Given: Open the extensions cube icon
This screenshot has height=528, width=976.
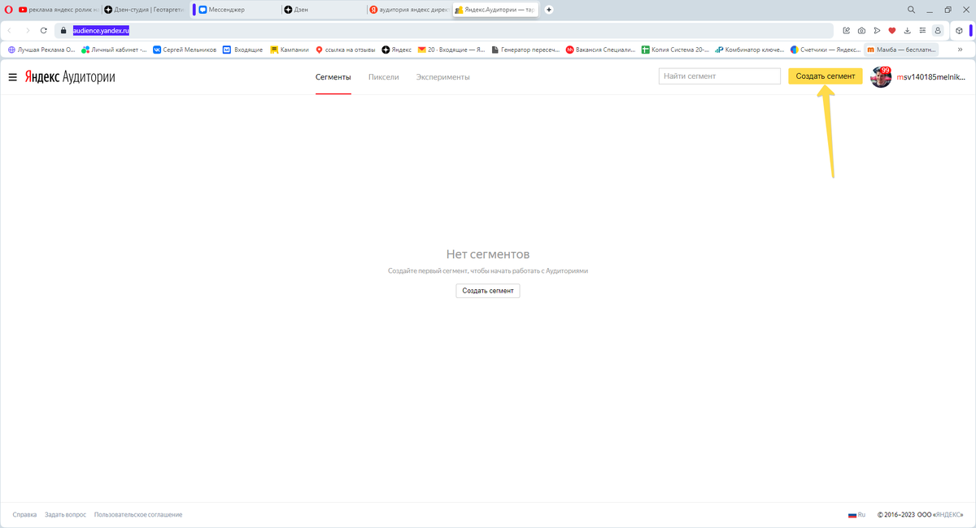Looking at the screenshot, I should point(960,30).
